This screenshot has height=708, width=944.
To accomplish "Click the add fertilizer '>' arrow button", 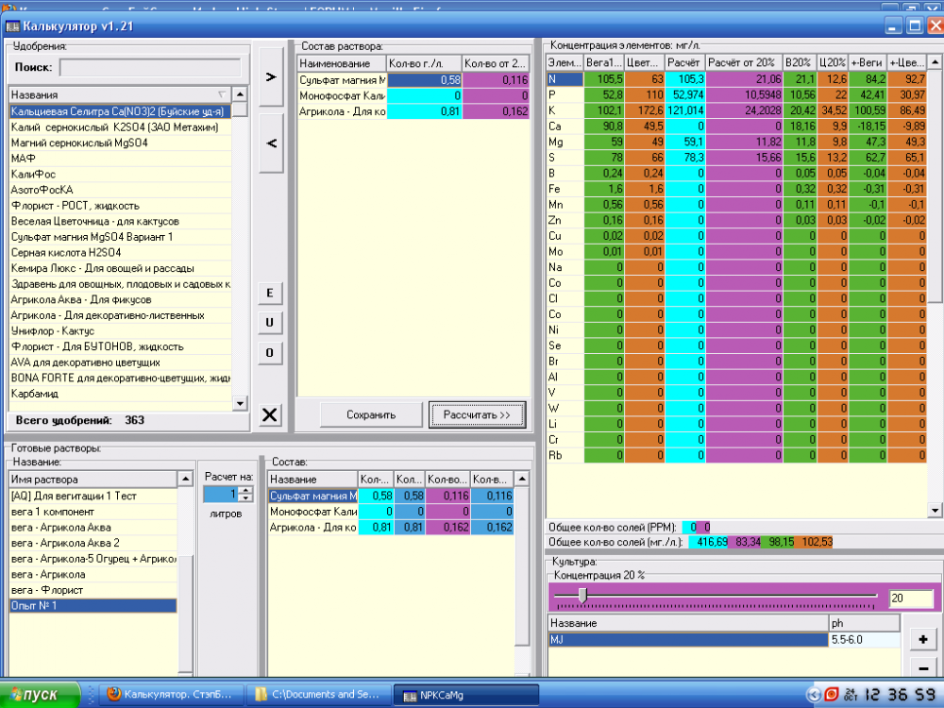I will 271,76.
